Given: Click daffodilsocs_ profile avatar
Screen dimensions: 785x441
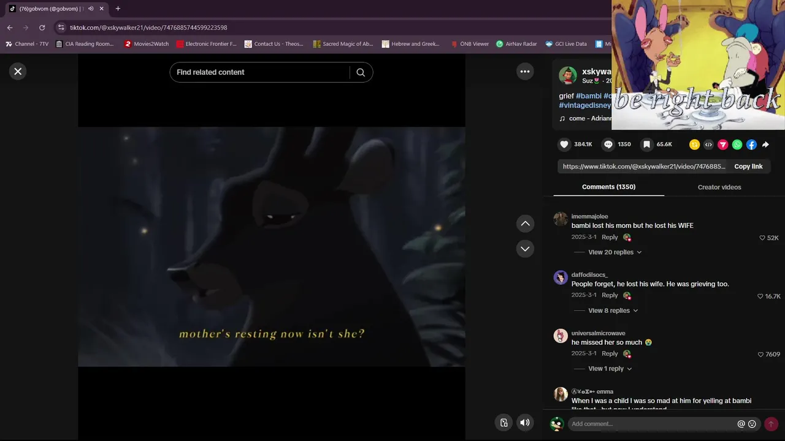Looking at the screenshot, I should click(x=561, y=277).
